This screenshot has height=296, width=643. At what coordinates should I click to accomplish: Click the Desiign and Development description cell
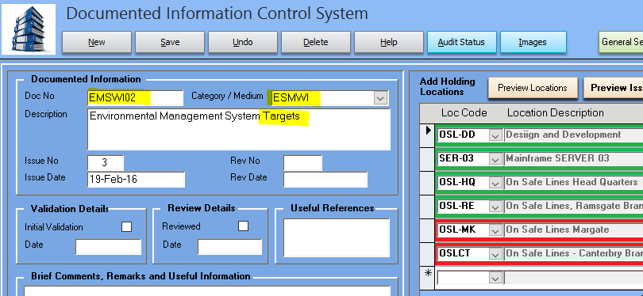point(573,135)
